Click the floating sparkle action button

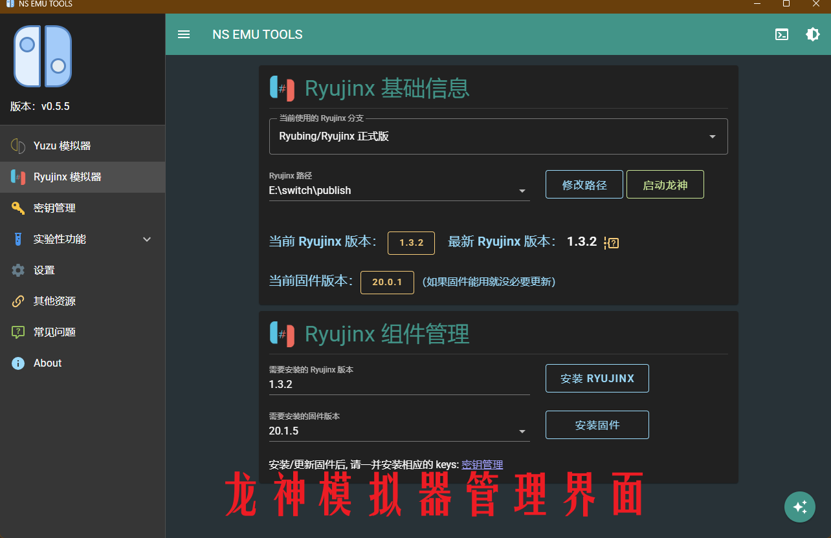(800, 507)
